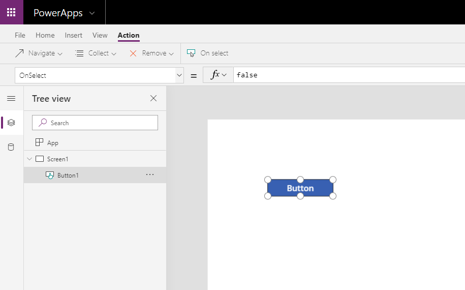Collapse the Screen1 tree node
The width and height of the screenshot is (465, 290).
29,159
